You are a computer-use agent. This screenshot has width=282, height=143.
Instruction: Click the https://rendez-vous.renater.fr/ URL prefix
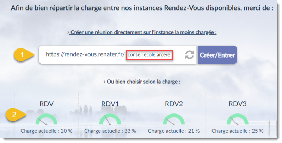tap(85, 55)
